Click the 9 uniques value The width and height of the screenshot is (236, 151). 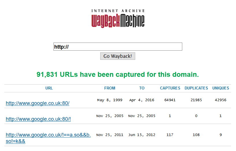221,135
